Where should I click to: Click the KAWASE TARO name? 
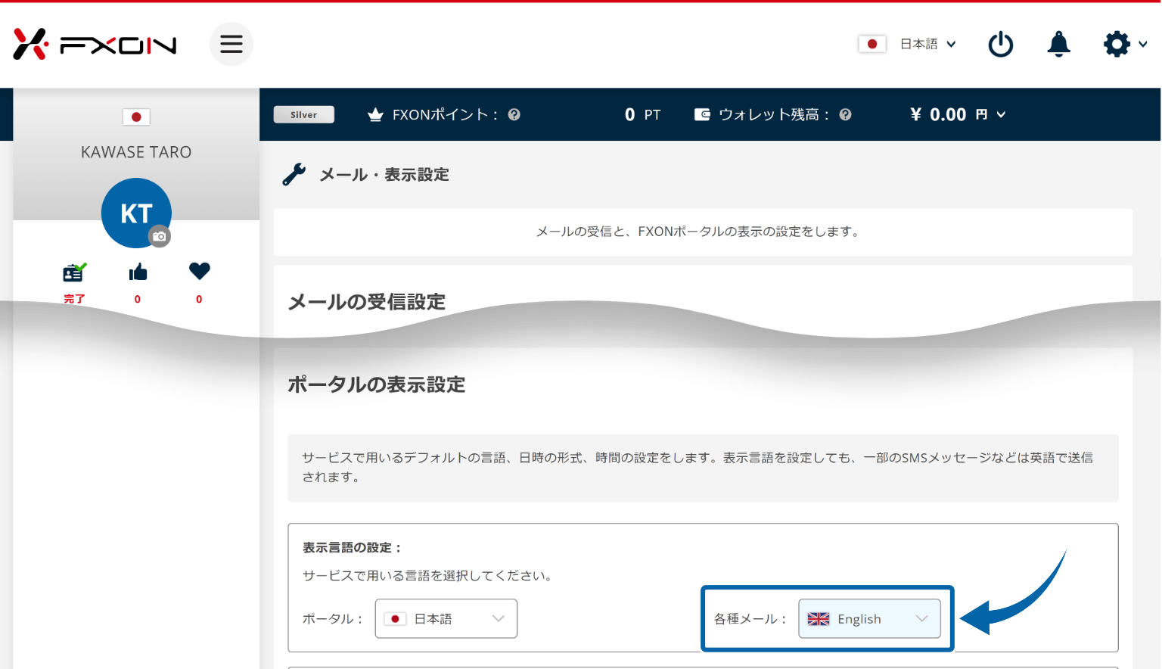tap(136, 152)
